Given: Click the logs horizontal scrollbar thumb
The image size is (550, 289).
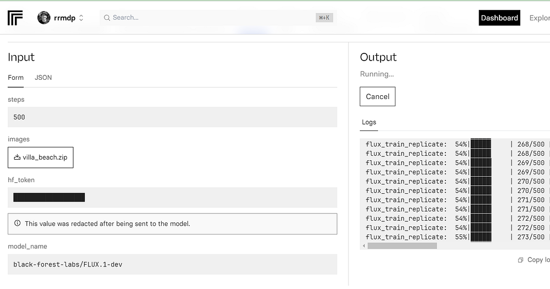Looking at the screenshot, I should [x=402, y=246].
